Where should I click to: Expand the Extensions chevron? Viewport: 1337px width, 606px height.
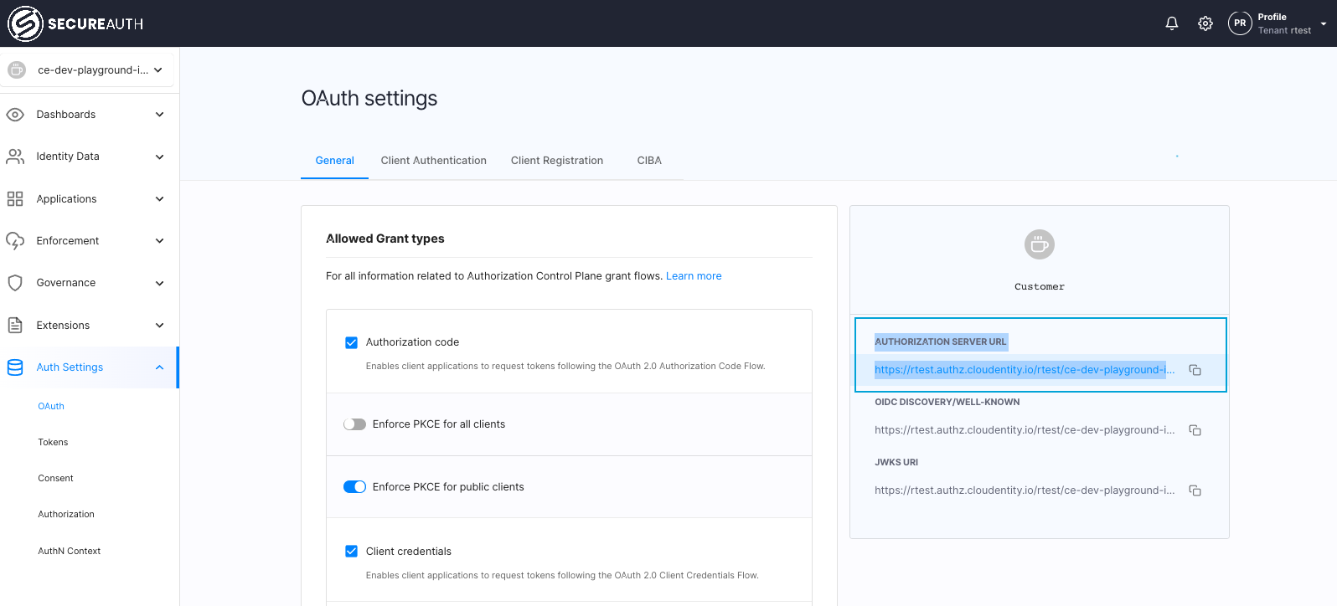coord(160,326)
